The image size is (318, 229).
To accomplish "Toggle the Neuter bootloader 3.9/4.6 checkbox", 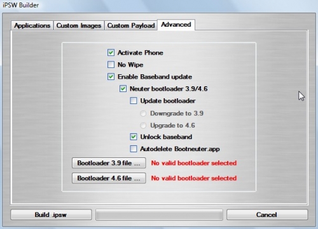I will point(123,89).
